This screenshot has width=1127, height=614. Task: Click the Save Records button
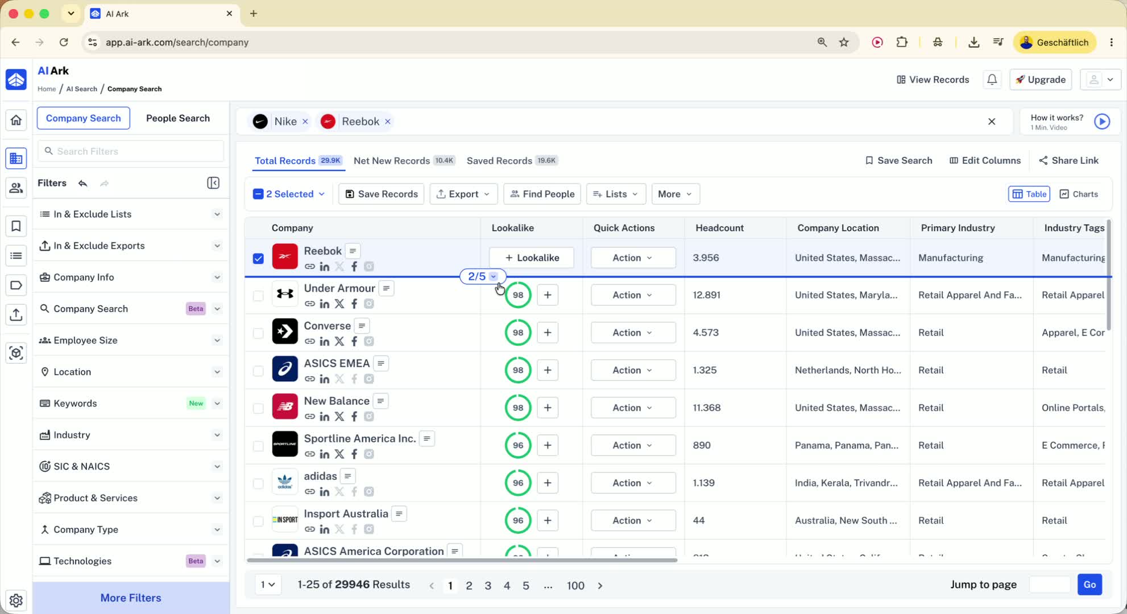coord(382,194)
